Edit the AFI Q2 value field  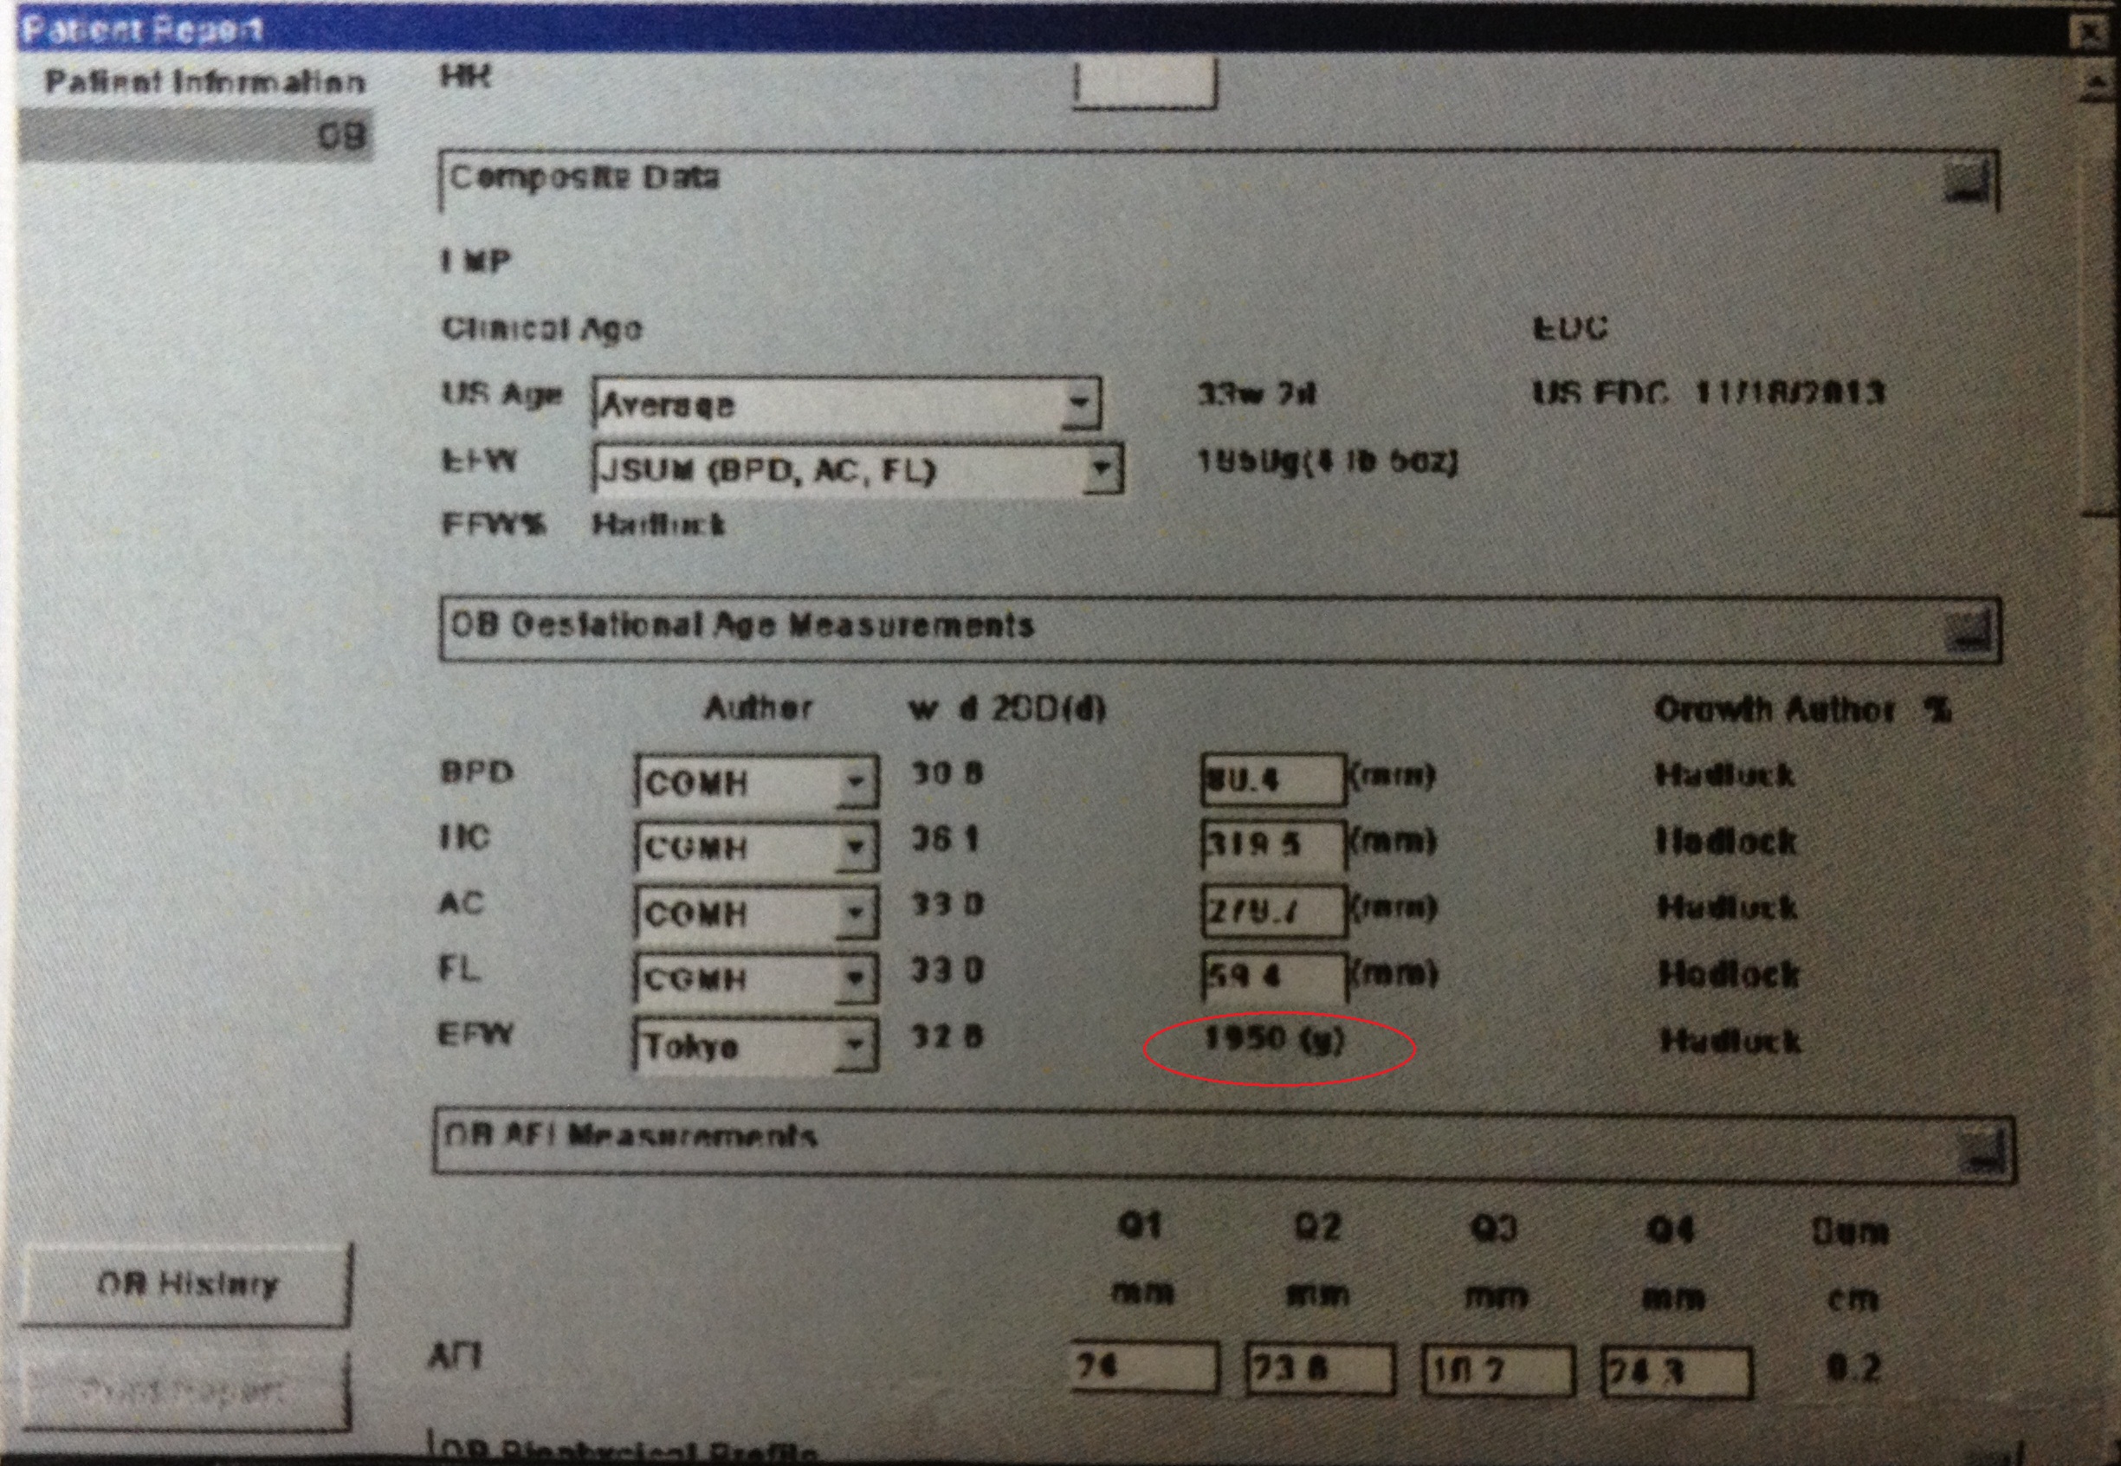(x=1320, y=1370)
